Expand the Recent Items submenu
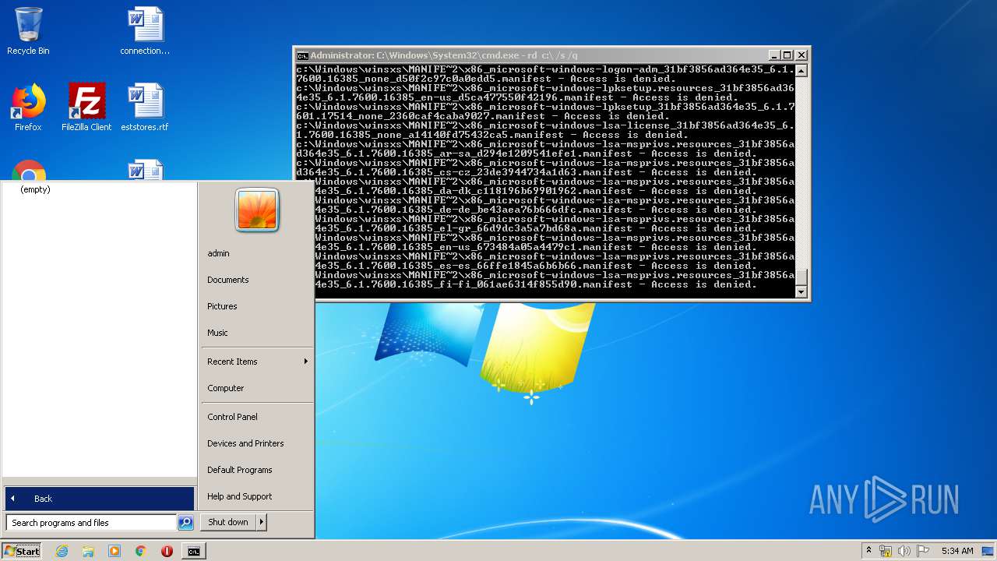The width and height of the screenshot is (997, 561). coord(257,362)
